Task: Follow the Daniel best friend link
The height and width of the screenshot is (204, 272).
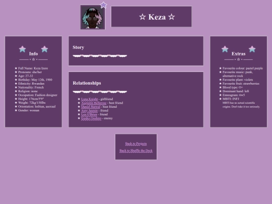Action: coord(91,107)
